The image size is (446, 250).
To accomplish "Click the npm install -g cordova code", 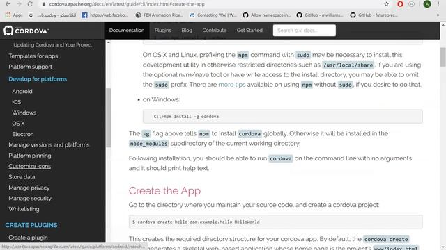I will click(186, 117).
